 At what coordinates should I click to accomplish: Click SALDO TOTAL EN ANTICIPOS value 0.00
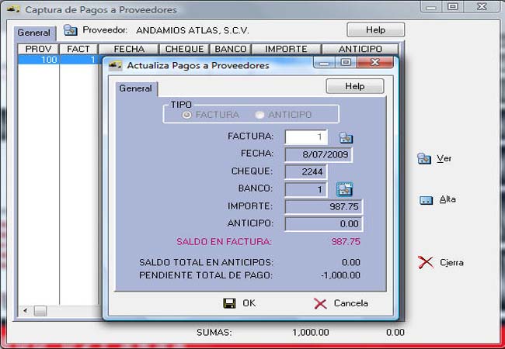(x=351, y=263)
